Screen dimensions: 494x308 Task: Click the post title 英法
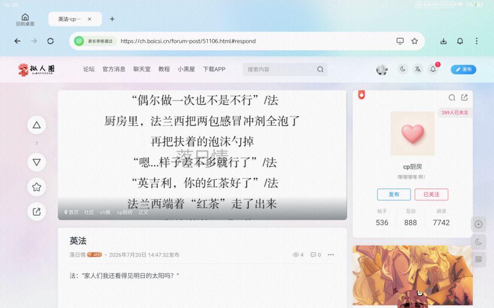point(78,241)
